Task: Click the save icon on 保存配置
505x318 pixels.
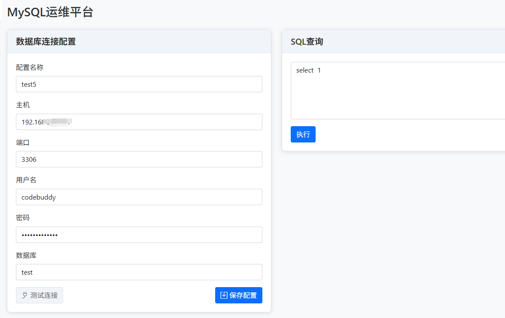Action: pyautogui.click(x=224, y=295)
